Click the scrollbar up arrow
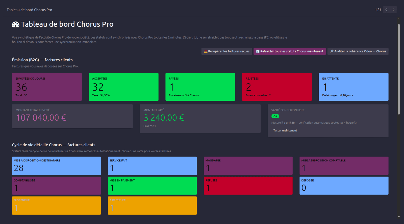The height and width of the screenshot is (224, 404). 399,19
